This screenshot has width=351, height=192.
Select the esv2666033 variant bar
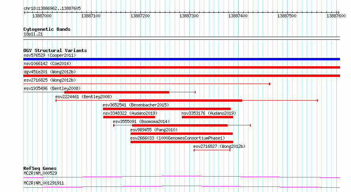coord(182,142)
